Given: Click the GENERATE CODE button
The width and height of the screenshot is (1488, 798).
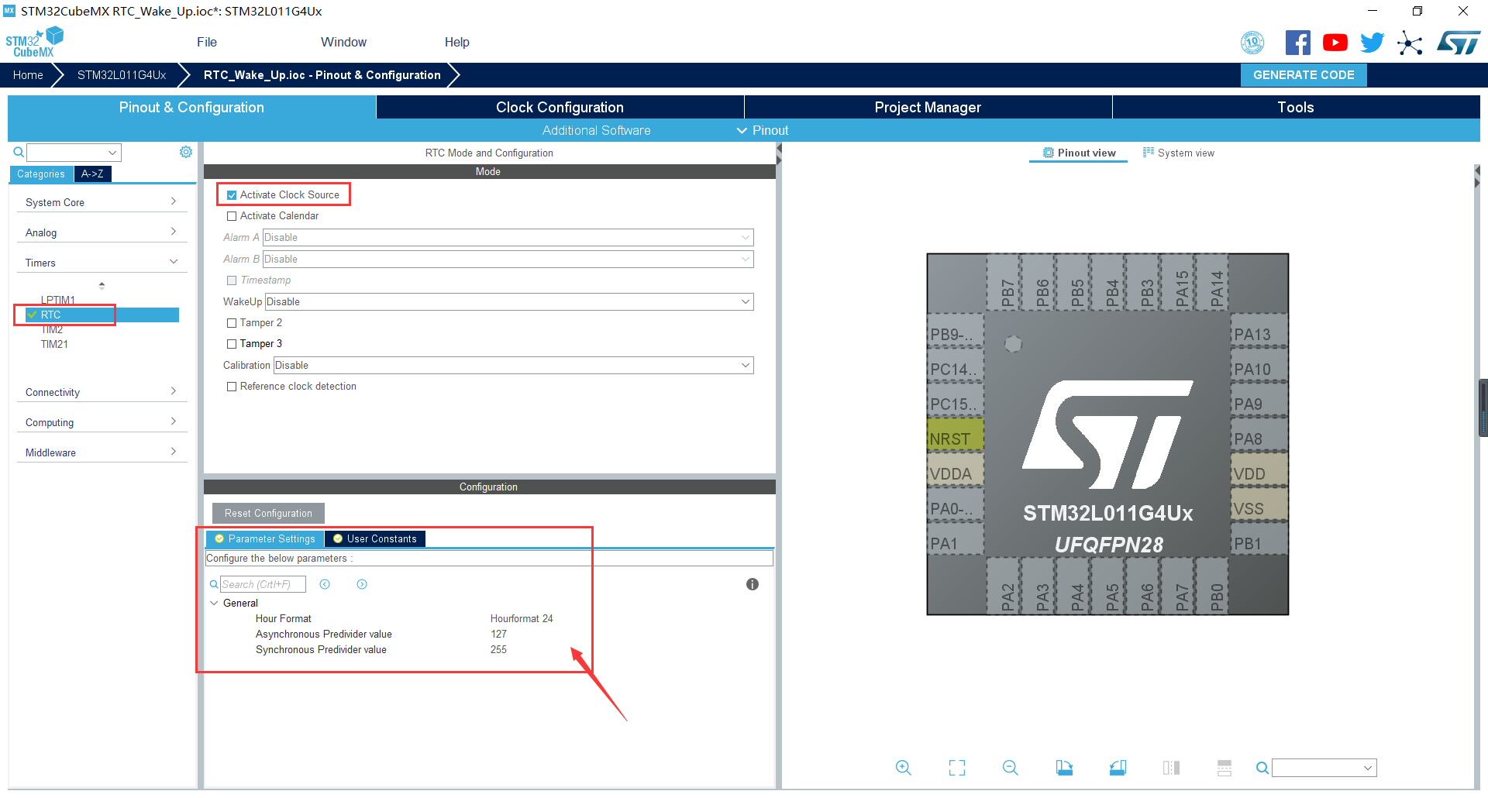Looking at the screenshot, I should click(1303, 74).
